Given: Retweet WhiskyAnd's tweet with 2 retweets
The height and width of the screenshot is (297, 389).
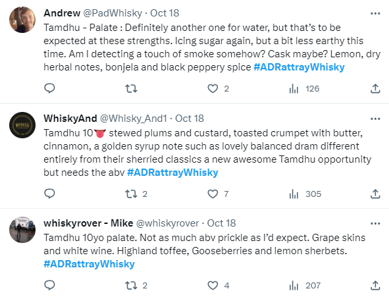Looking at the screenshot, I should 136,194.
